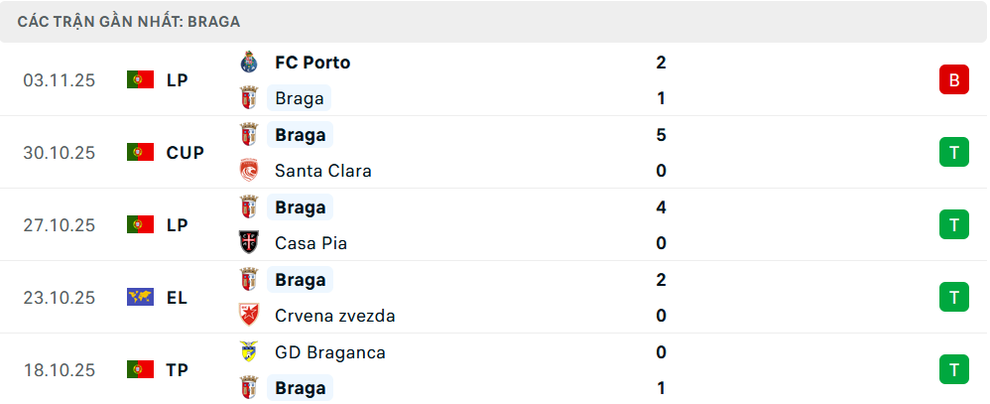
Task: Click the red B loss result badge
Action: pyautogui.click(x=953, y=80)
